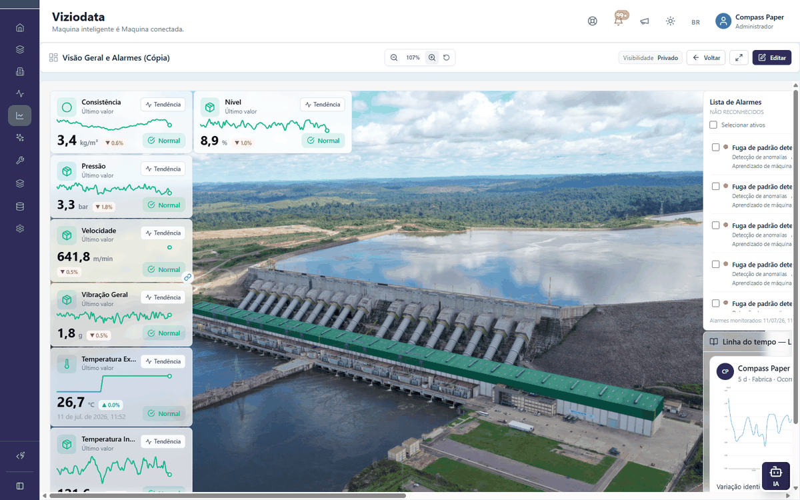Open the Compass Paper Administrador user menu
The image size is (800, 500).
[x=750, y=21]
